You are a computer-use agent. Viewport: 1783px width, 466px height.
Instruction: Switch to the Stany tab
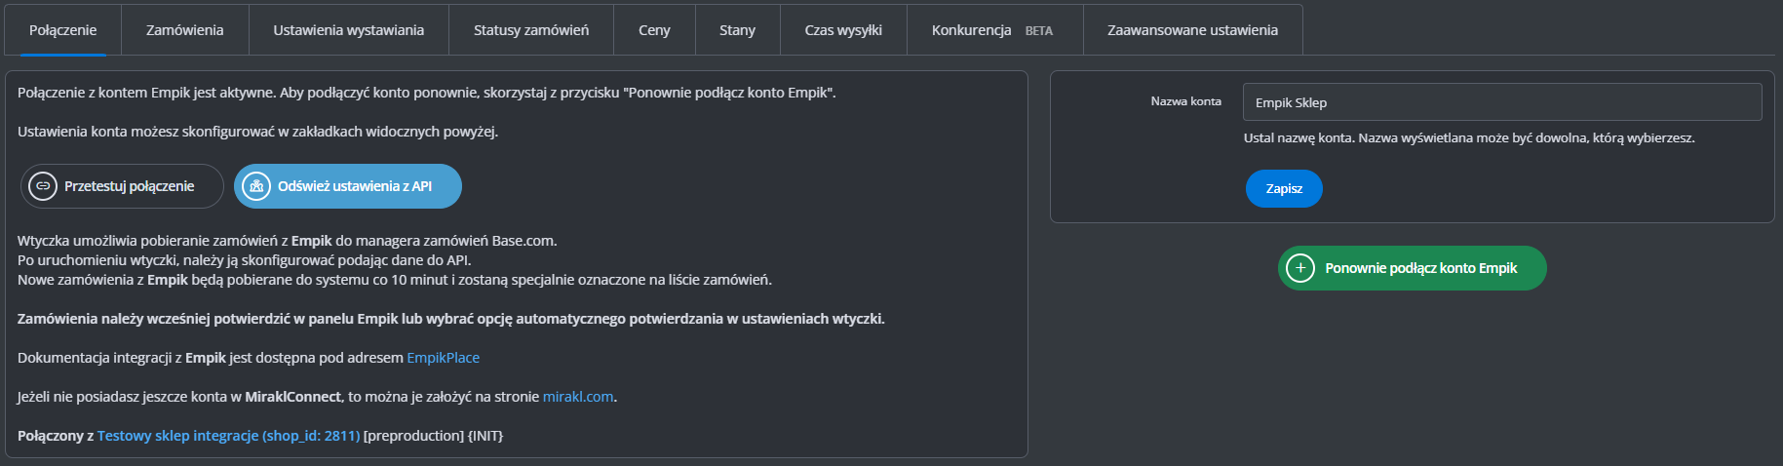point(737,30)
